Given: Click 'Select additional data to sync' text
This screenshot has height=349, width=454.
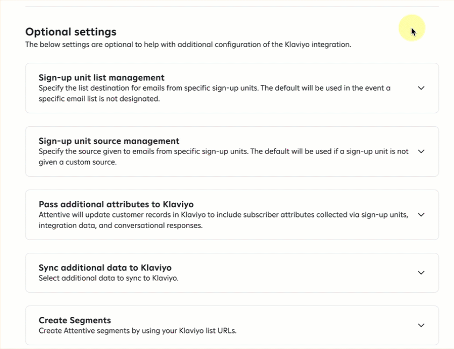Looking at the screenshot, I should click(x=108, y=278).
